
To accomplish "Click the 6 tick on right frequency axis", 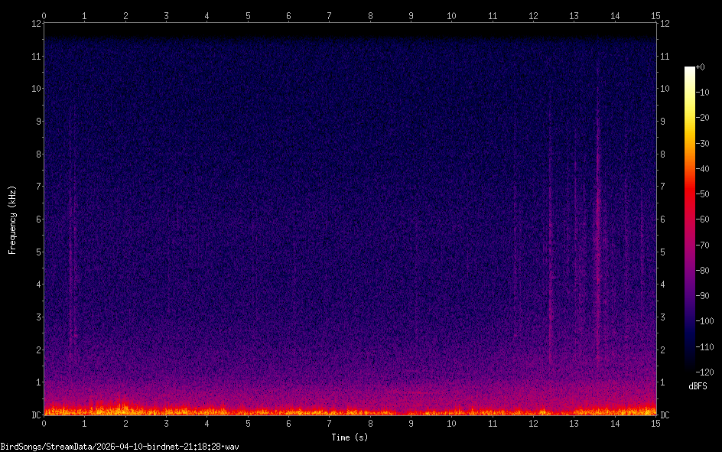I will pyautogui.click(x=663, y=219).
